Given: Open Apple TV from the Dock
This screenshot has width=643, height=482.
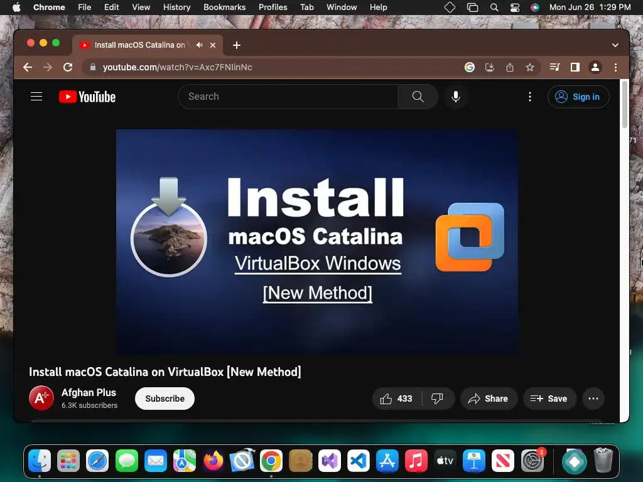Looking at the screenshot, I should (445, 461).
